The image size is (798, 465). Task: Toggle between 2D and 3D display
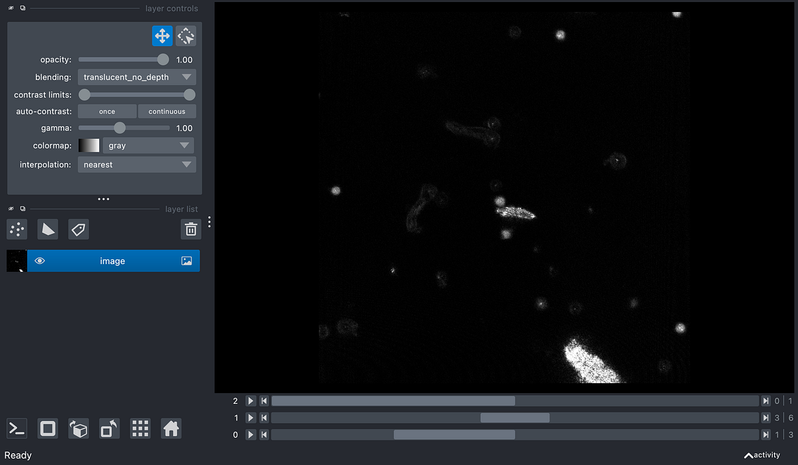47,428
